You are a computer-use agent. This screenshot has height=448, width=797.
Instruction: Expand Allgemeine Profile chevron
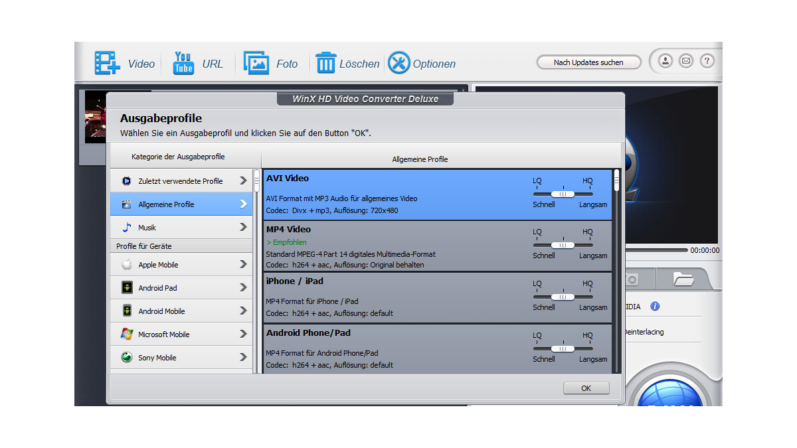[x=243, y=204]
